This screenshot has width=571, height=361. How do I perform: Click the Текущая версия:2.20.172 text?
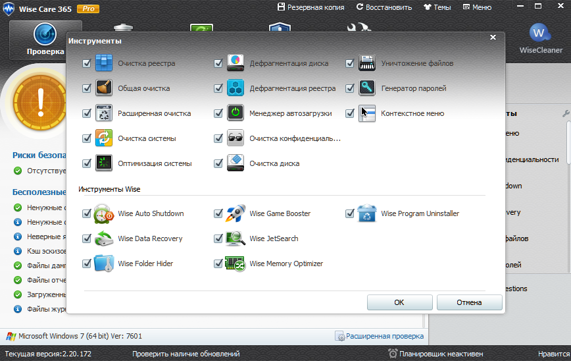click(x=48, y=354)
